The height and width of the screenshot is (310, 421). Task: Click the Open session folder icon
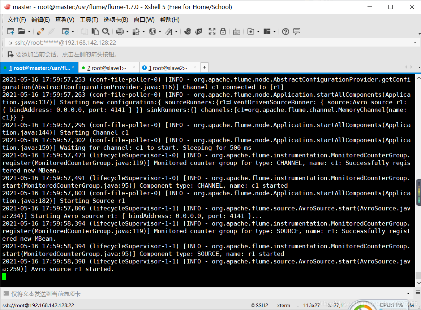coord(21,32)
